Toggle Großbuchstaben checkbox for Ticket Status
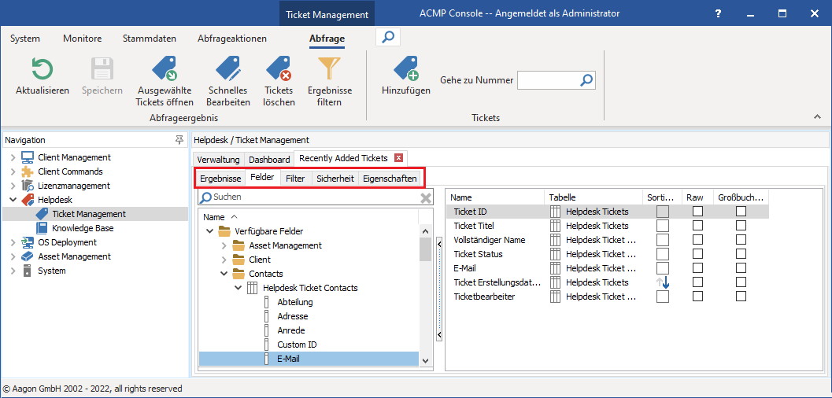 (741, 254)
